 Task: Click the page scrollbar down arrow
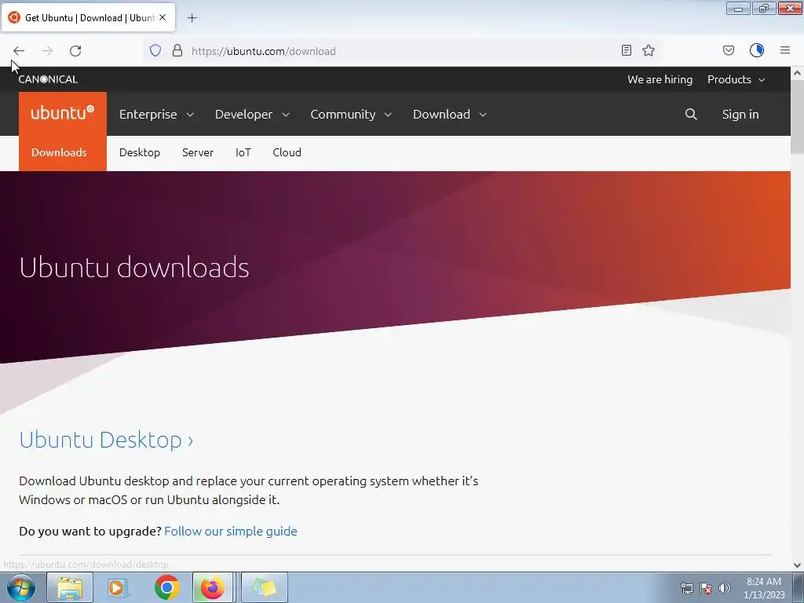pyautogui.click(x=798, y=565)
